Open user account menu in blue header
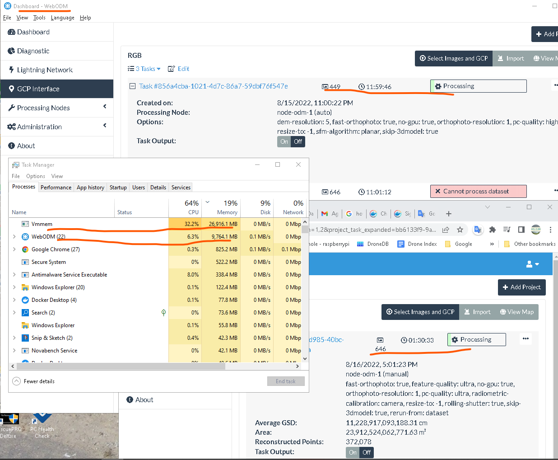 (x=532, y=264)
